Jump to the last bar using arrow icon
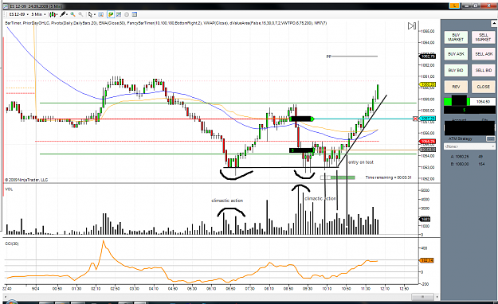Viewport: 498px width, 304px height. (x=412, y=26)
